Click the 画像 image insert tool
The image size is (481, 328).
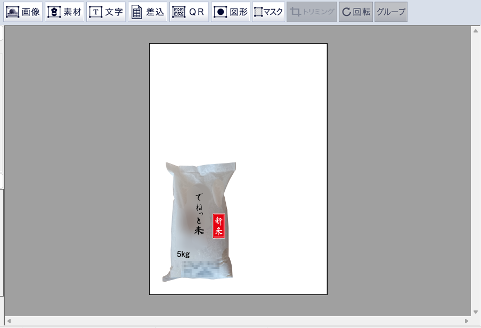coord(23,12)
